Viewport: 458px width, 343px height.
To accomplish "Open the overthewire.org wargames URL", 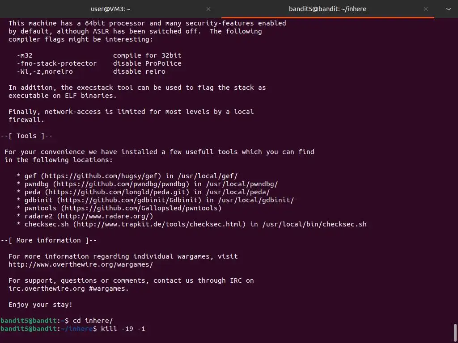I will coord(81,264).
